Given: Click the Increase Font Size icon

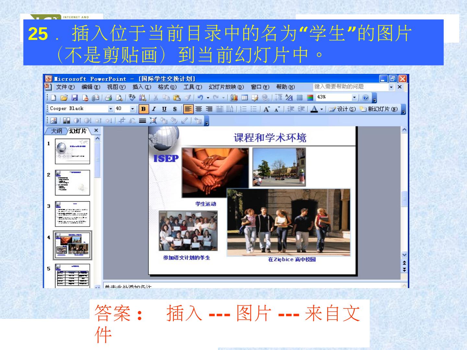Looking at the screenshot, I should click(266, 109).
